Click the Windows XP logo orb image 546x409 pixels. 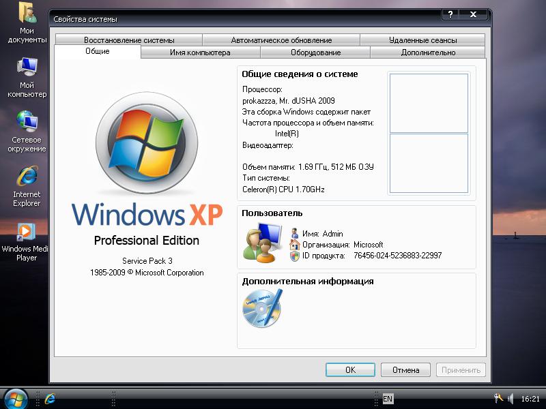[x=147, y=143]
